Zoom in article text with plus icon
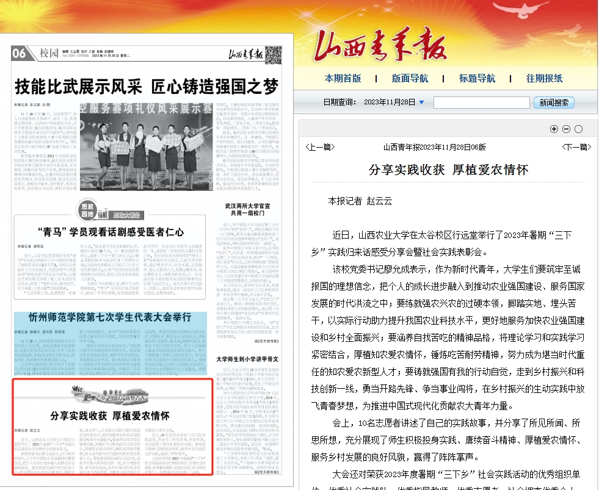Screen dimensions: 599x490 click(554, 129)
